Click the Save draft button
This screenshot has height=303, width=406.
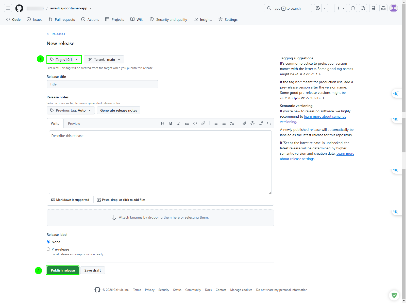pos(93,270)
